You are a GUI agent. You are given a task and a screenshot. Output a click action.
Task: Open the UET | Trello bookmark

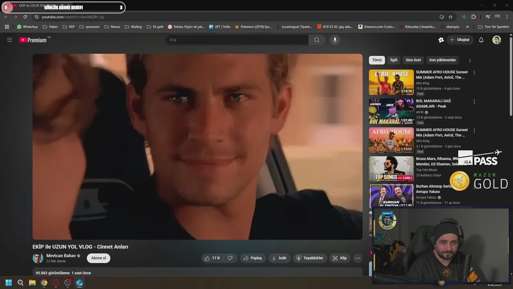[220, 27]
